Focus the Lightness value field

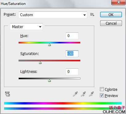72,72
